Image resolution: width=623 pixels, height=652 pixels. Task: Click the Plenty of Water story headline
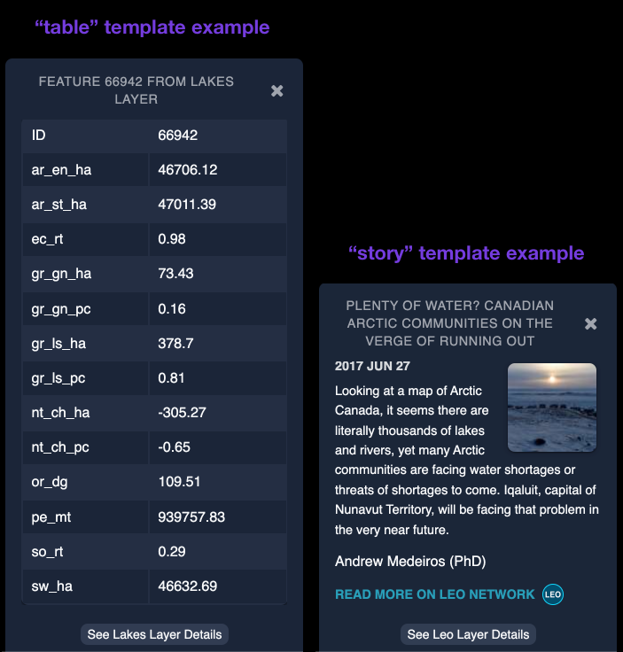click(x=449, y=323)
